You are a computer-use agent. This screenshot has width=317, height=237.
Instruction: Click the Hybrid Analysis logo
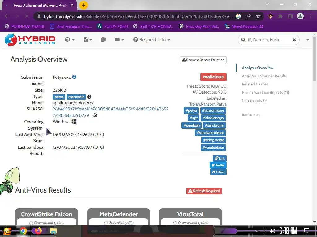pyautogui.click(x=30, y=40)
